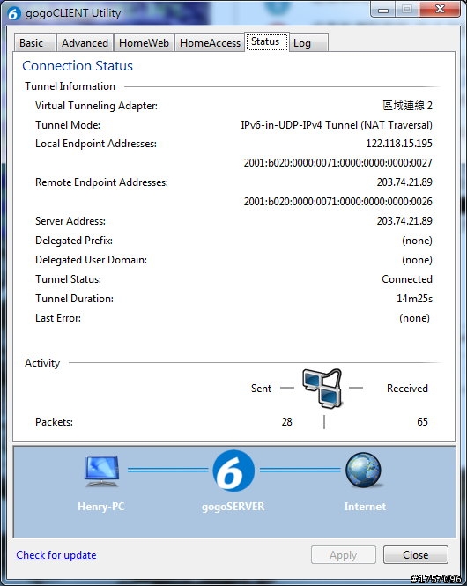Select local IPv6 address ending in 0027
467x586 pixels.
[337, 163]
